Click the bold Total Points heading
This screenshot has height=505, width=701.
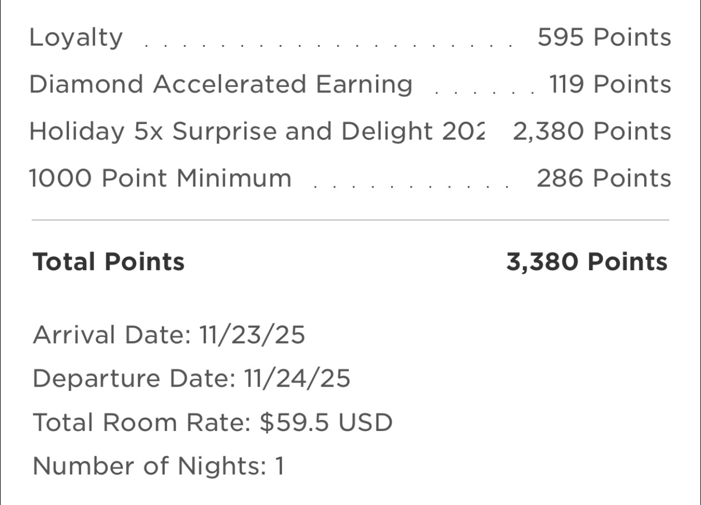tap(109, 261)
